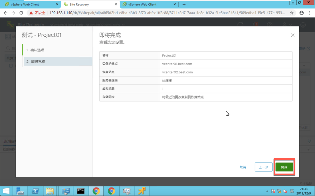The image size is (315, 196).
Task: Open a new browser tab with the plus icon
Action: [184, 4]
